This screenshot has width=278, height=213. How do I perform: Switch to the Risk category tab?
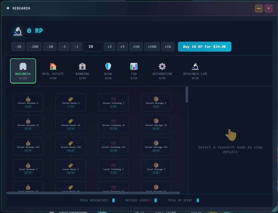[108, 71]
